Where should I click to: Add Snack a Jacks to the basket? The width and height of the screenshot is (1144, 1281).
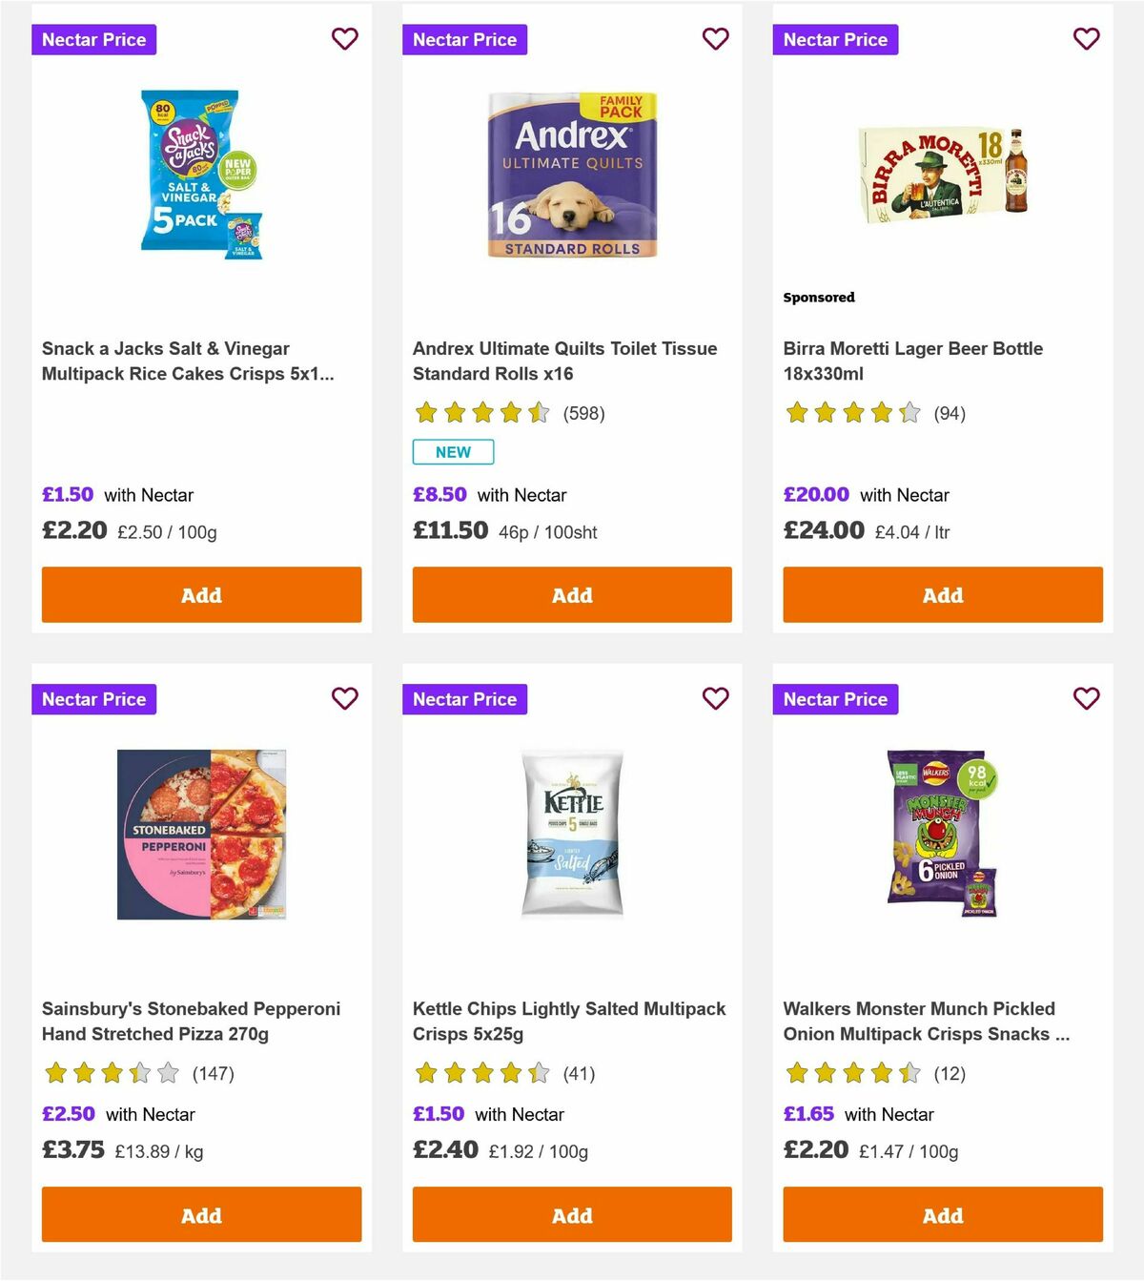click(201, 594)
